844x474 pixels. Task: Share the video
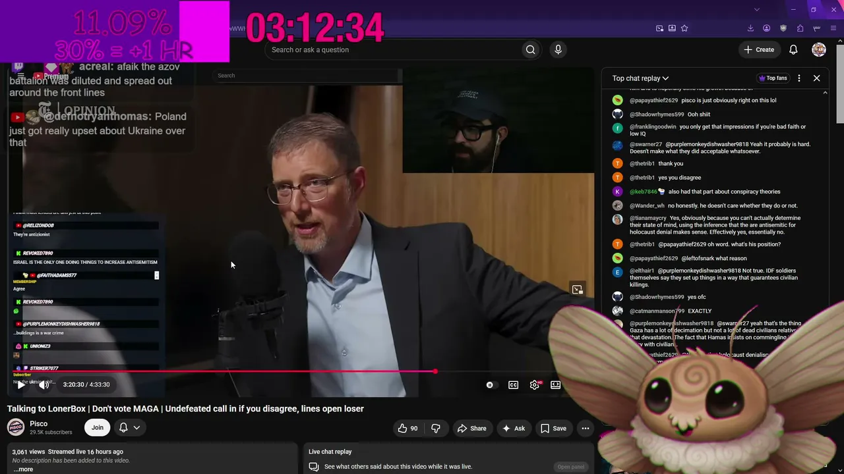[x=472, y=429]
